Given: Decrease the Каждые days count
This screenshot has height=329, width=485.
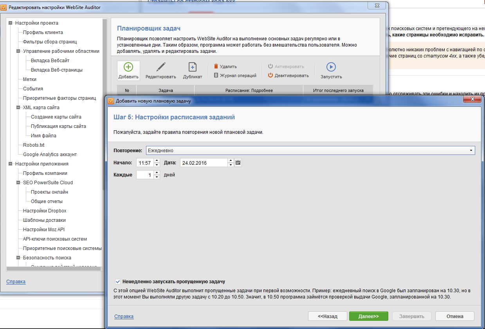Looking at the screenshot, I should (157, 177).
